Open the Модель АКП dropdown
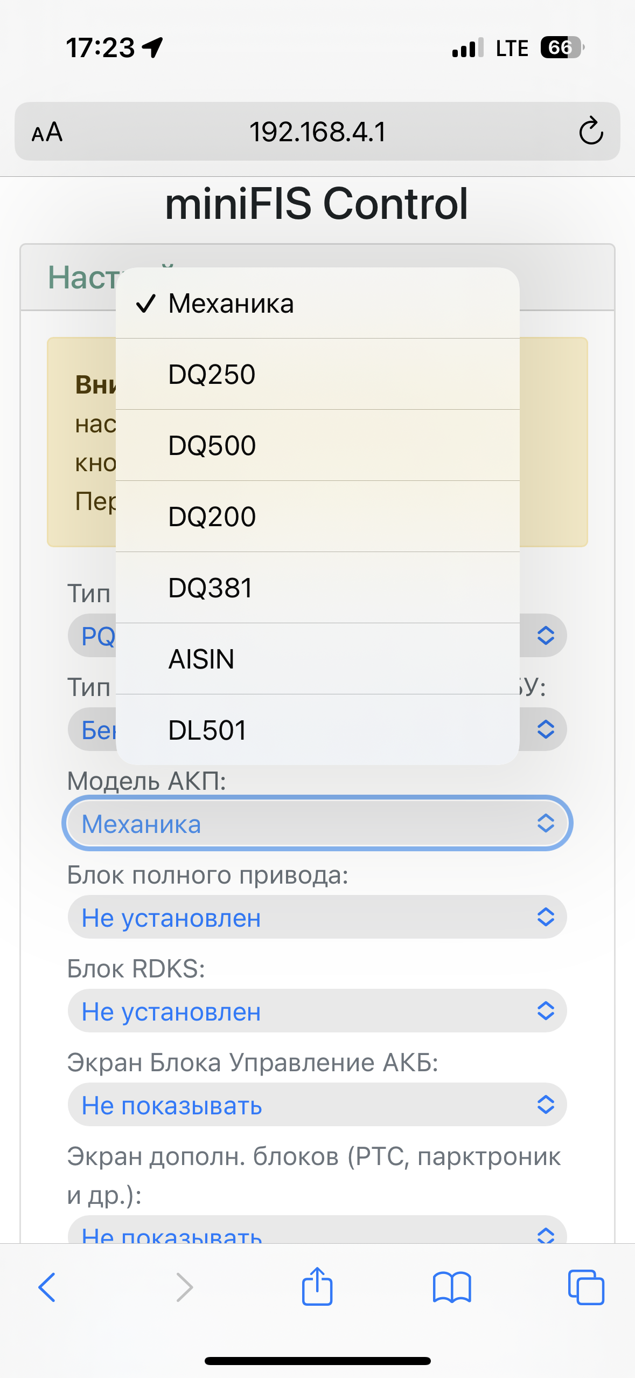The width and height of the screenshot is (635, 1378). [317, 823]
